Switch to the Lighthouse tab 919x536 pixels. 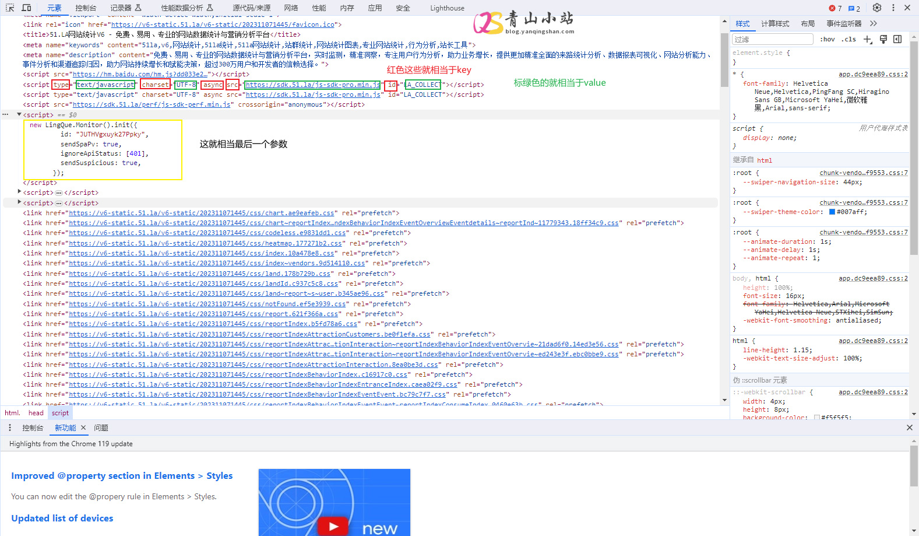coord(448,8)
